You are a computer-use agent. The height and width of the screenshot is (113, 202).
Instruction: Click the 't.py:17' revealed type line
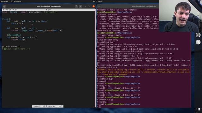(119, 95)
